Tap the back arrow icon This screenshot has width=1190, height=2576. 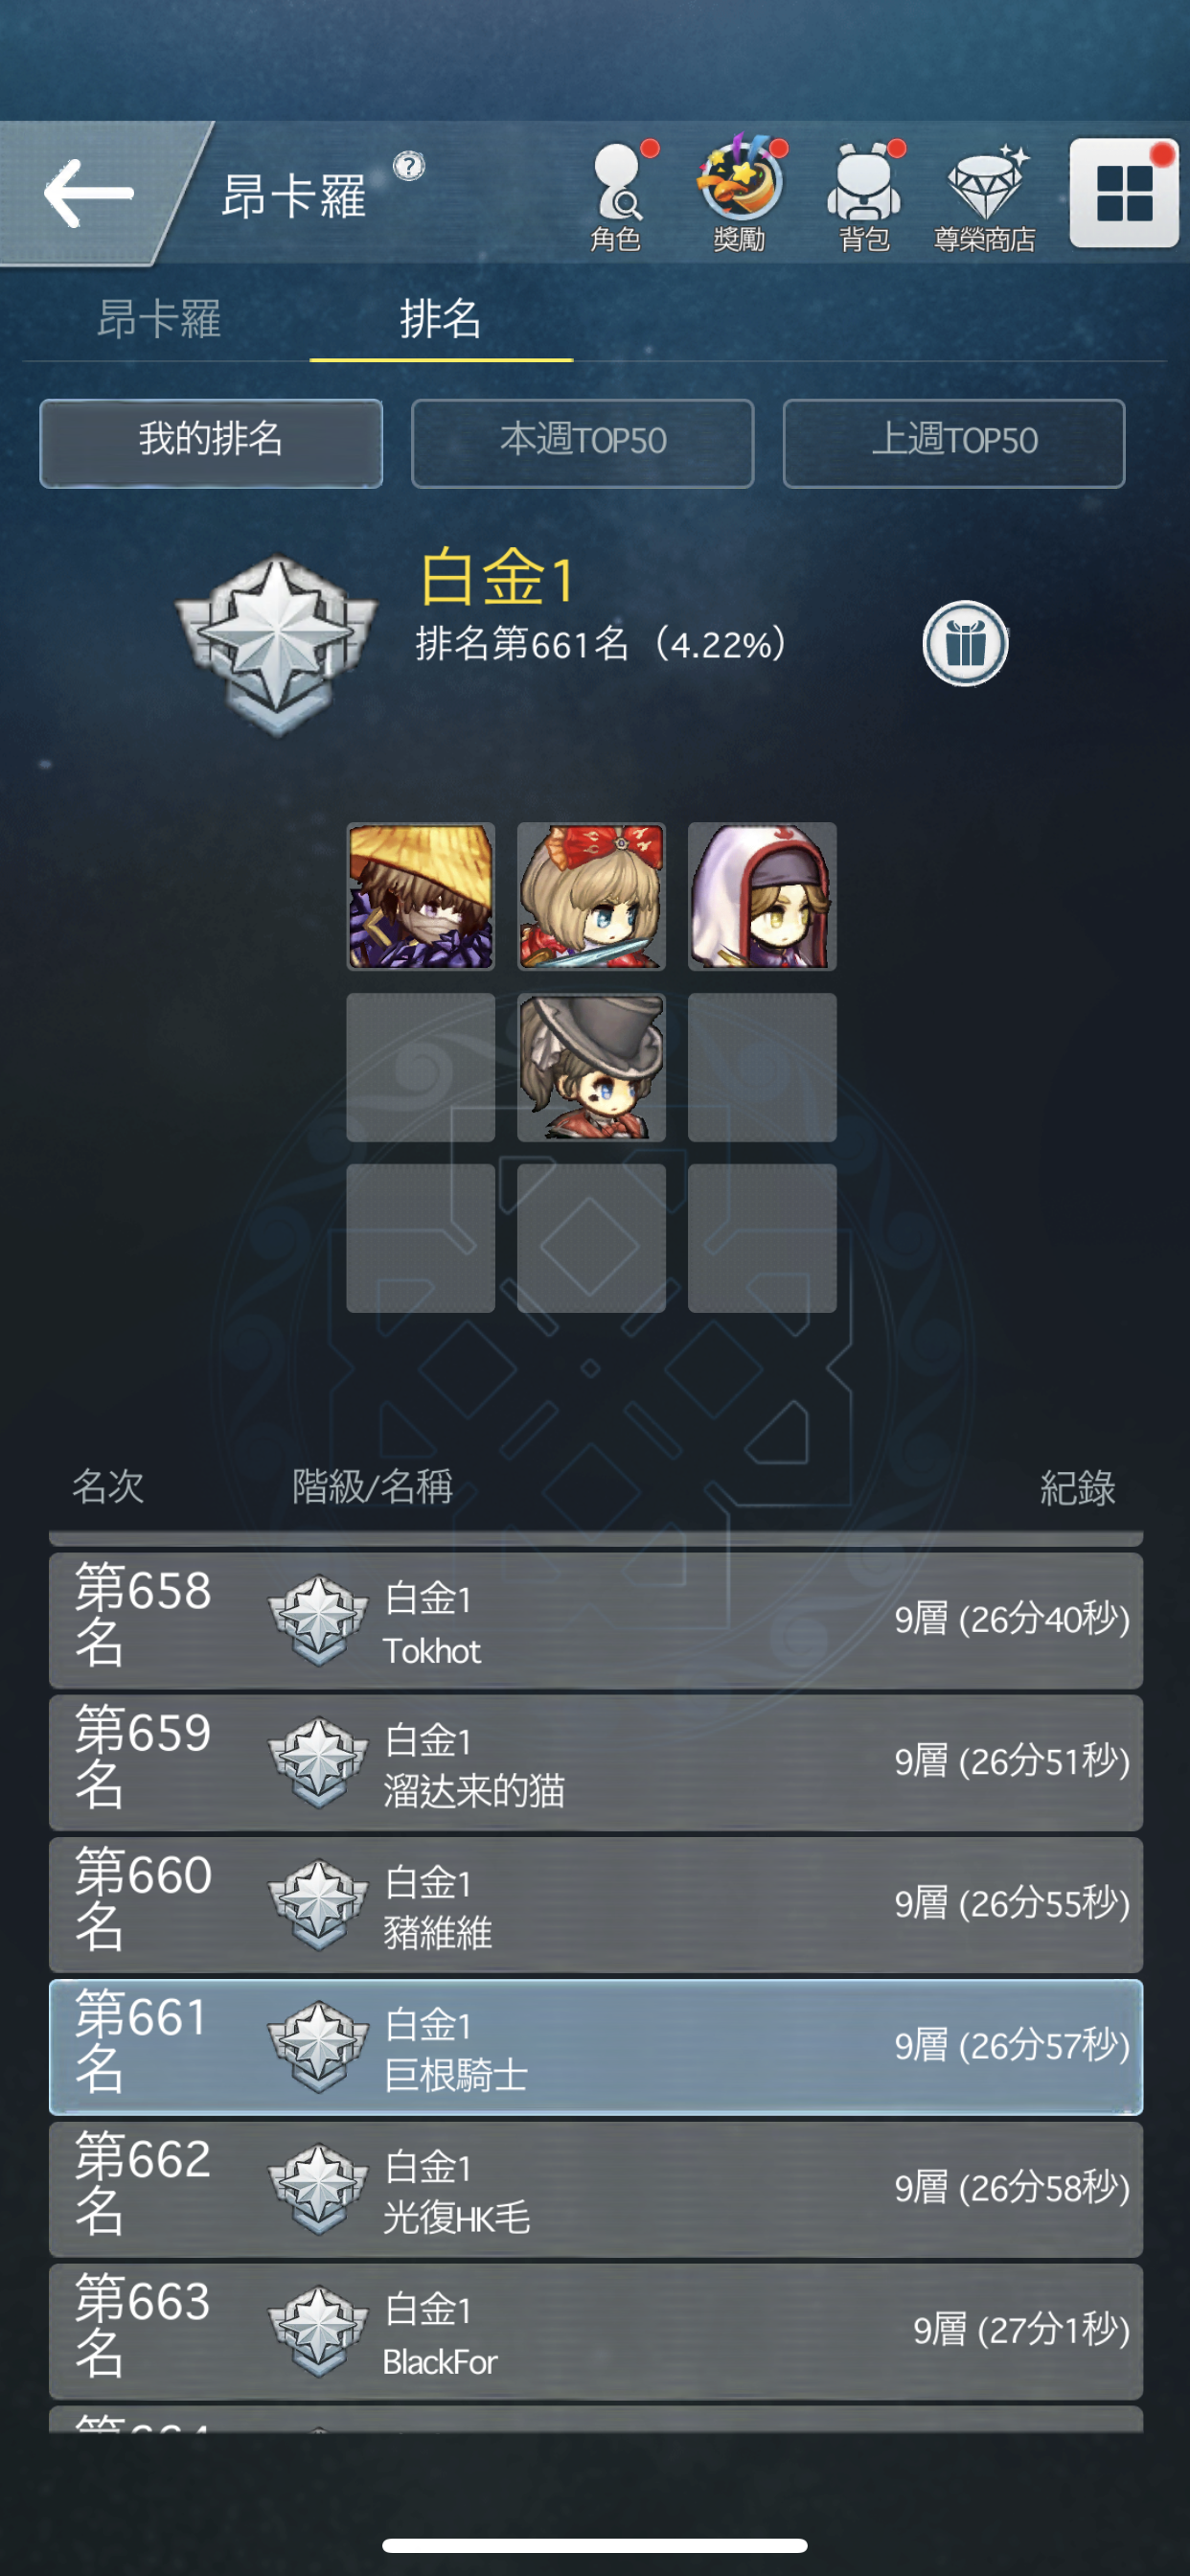point(88,192)
